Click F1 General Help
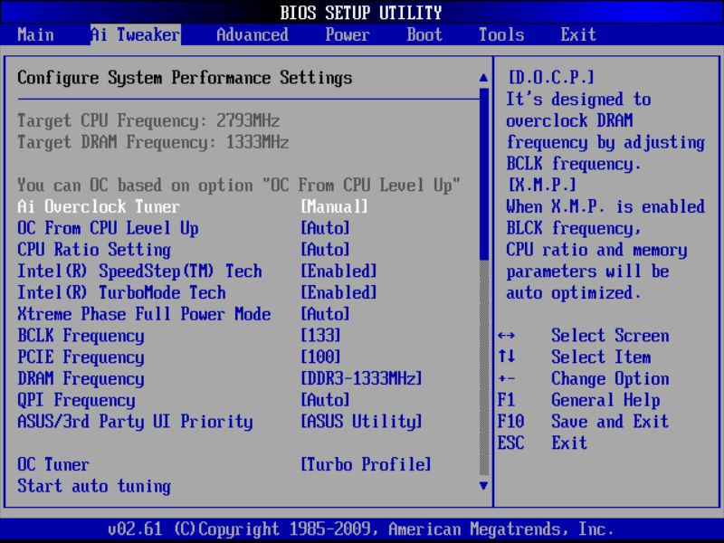This screenshot has height=543, width=724. click(578, 400)
